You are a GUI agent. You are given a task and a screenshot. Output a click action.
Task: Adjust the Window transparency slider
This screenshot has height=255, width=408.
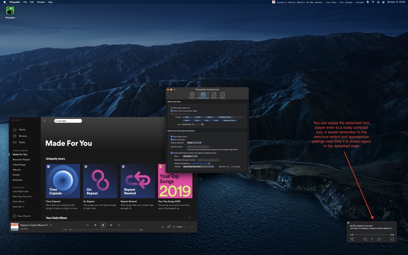tap(201, 164)
